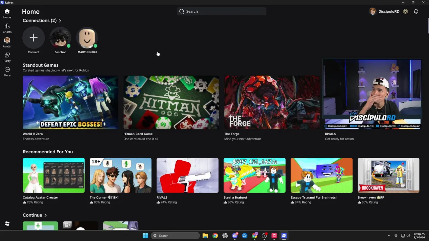Click the '93% Rating' text
The image size is (429, 241).
coord(35,202)
